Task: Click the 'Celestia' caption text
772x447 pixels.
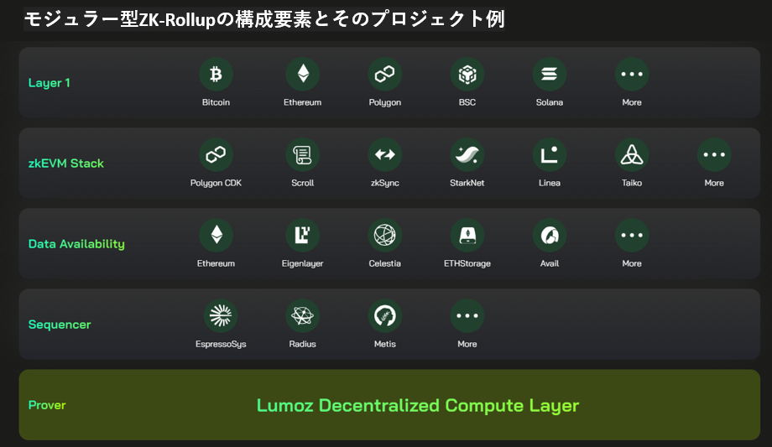Action: [x=385, y=263]
